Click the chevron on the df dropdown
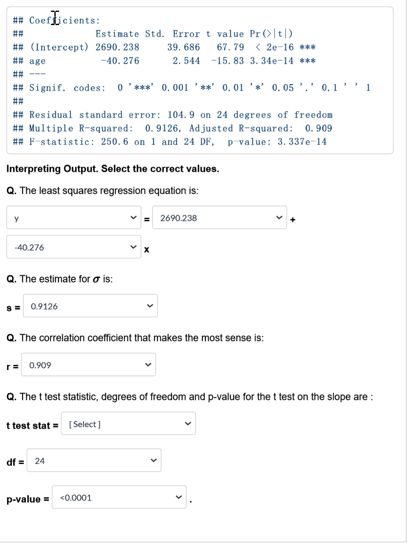This screenshot has width=407, height=543. tap(153, 460)
